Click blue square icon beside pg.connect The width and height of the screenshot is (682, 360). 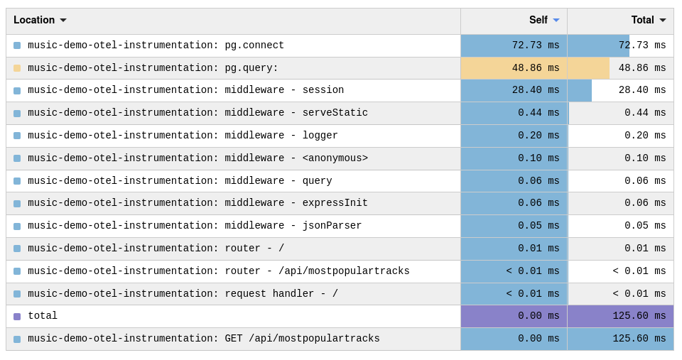(17, 45)
